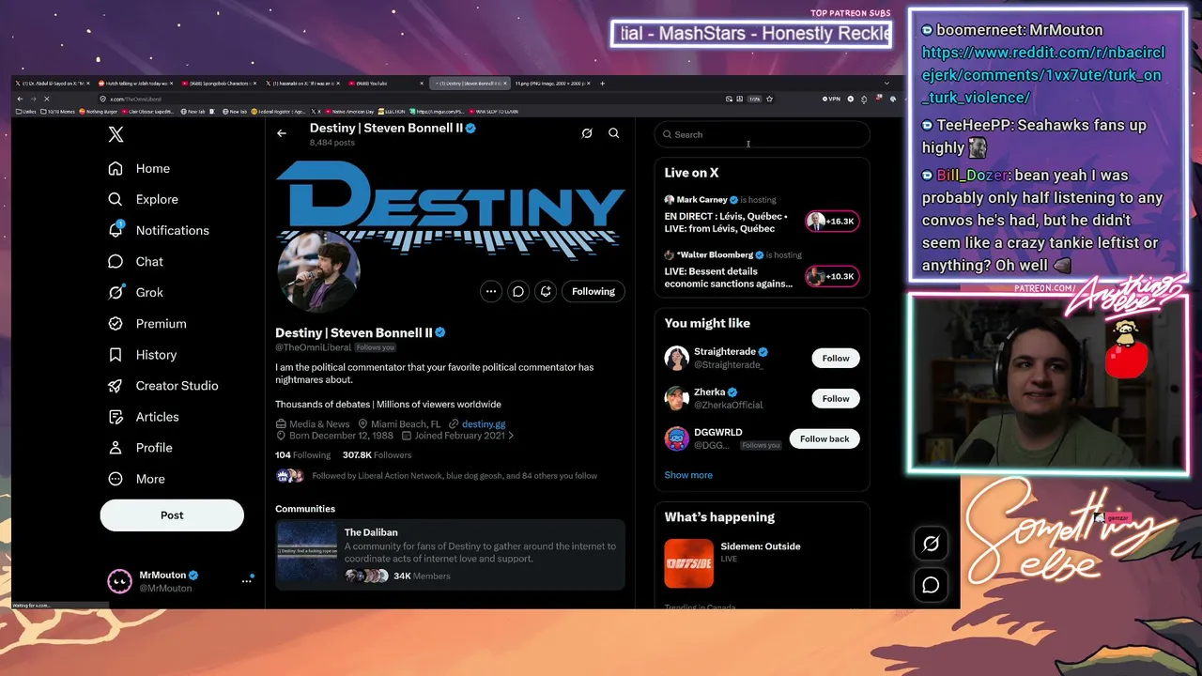Open the floating messages button
Viewport: 1202px width, 676px height.
pyautogui.click(x=931, y=585)
